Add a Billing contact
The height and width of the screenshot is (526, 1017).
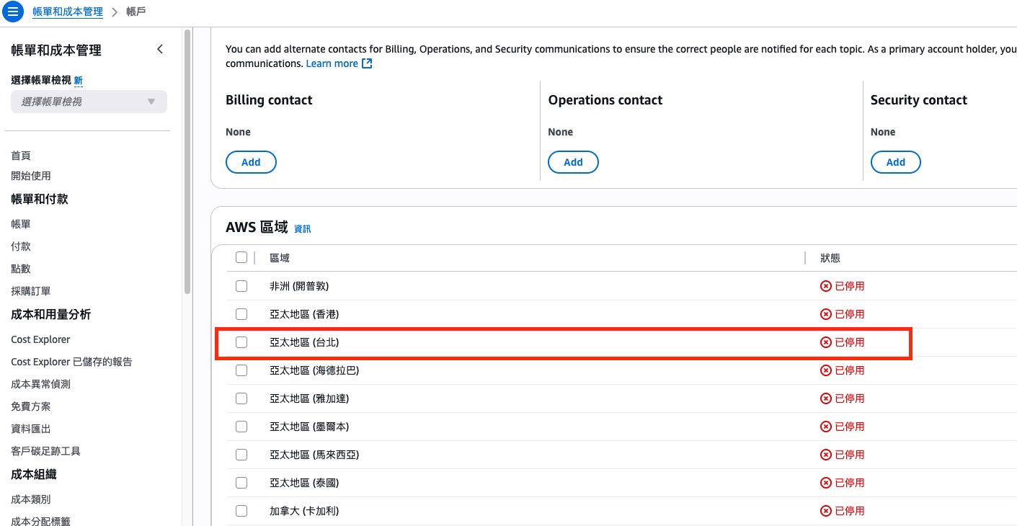coord(251,162)
